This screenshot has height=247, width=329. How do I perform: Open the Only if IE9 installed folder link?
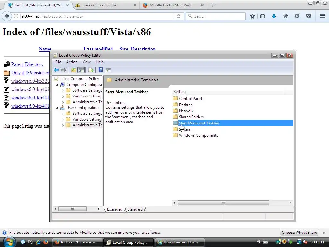(x=30, y=73)
